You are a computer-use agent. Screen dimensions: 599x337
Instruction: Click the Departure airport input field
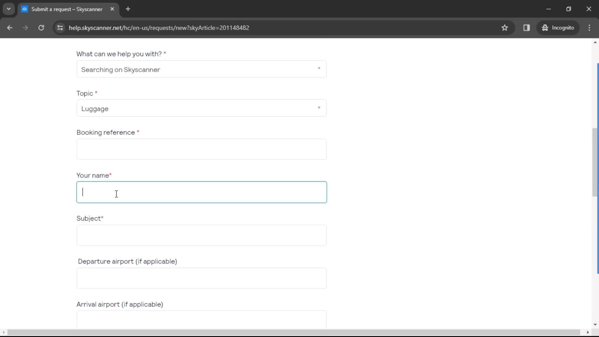202,278
